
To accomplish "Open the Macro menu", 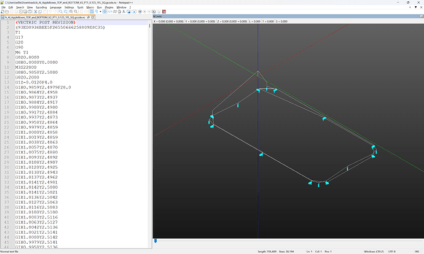I will (x=90, y=7).
